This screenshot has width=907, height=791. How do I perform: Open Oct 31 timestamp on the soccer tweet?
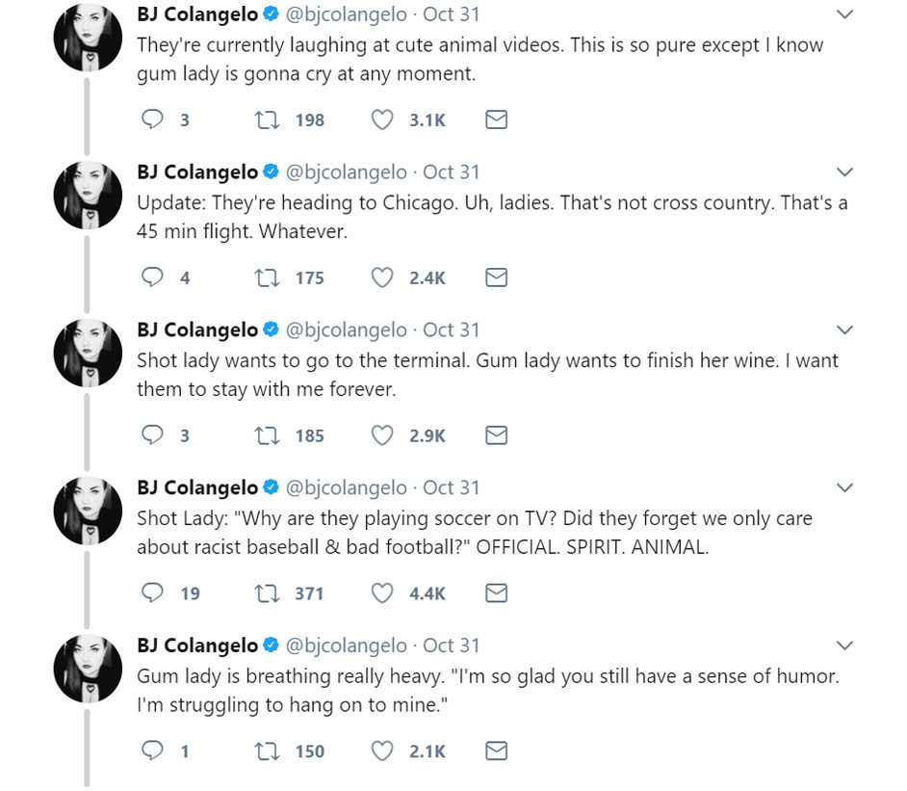(451, 488)
